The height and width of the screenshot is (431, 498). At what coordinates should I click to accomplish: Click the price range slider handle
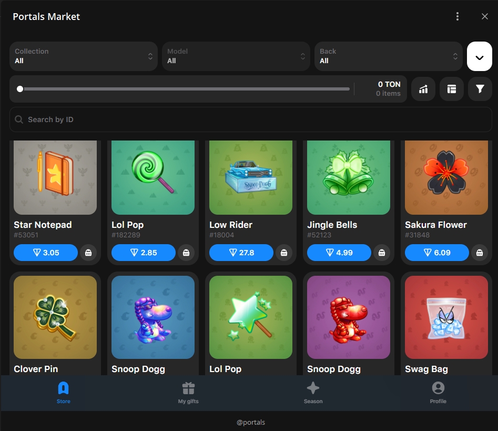[x=20, y=89]
